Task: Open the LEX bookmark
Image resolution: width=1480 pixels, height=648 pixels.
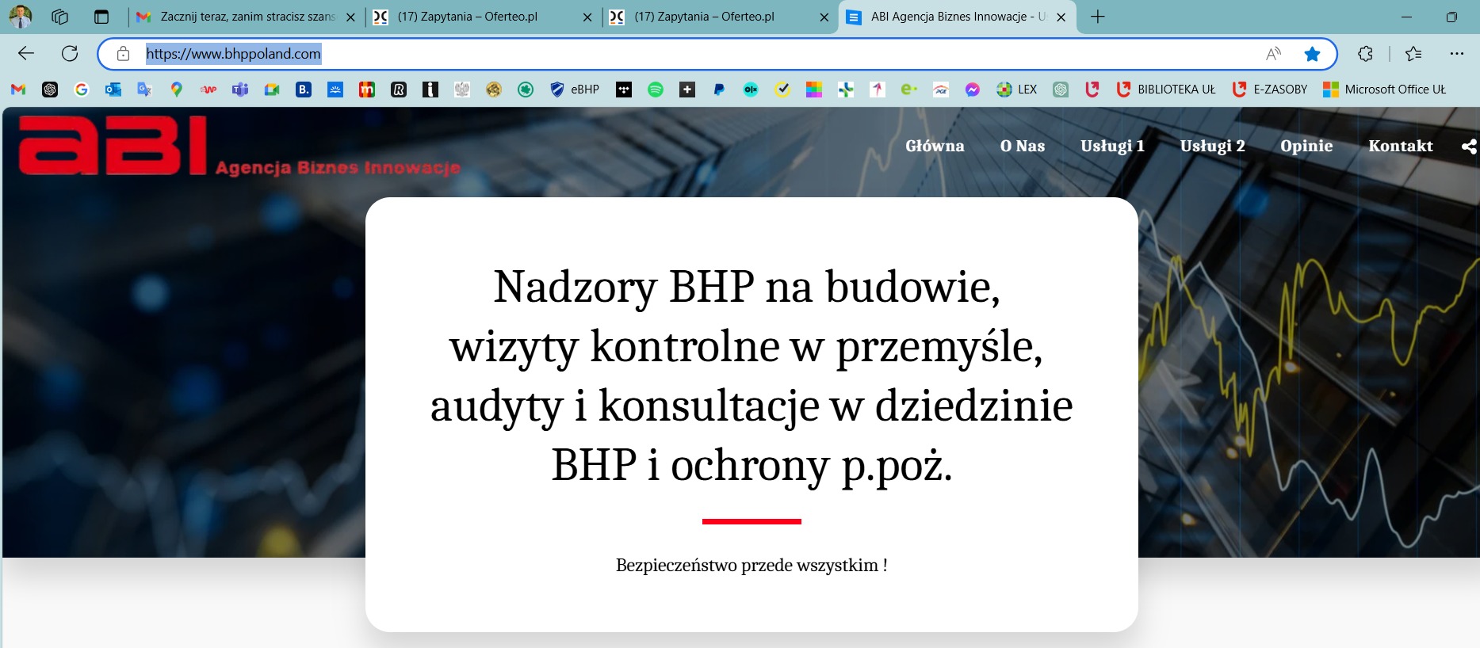Action: (1017, 90)
